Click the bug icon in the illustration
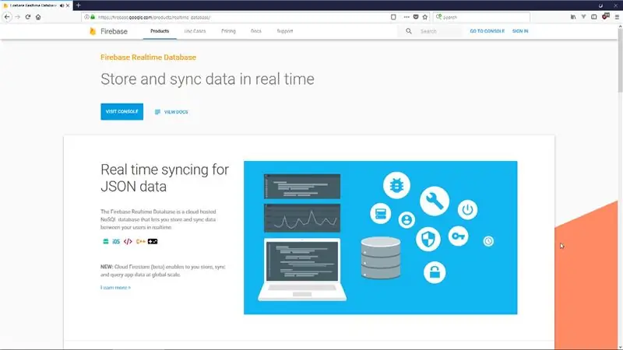 tap(396, 185)
